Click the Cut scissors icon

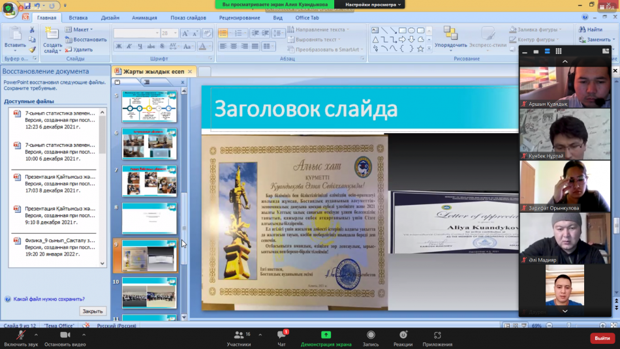point(32,29)
